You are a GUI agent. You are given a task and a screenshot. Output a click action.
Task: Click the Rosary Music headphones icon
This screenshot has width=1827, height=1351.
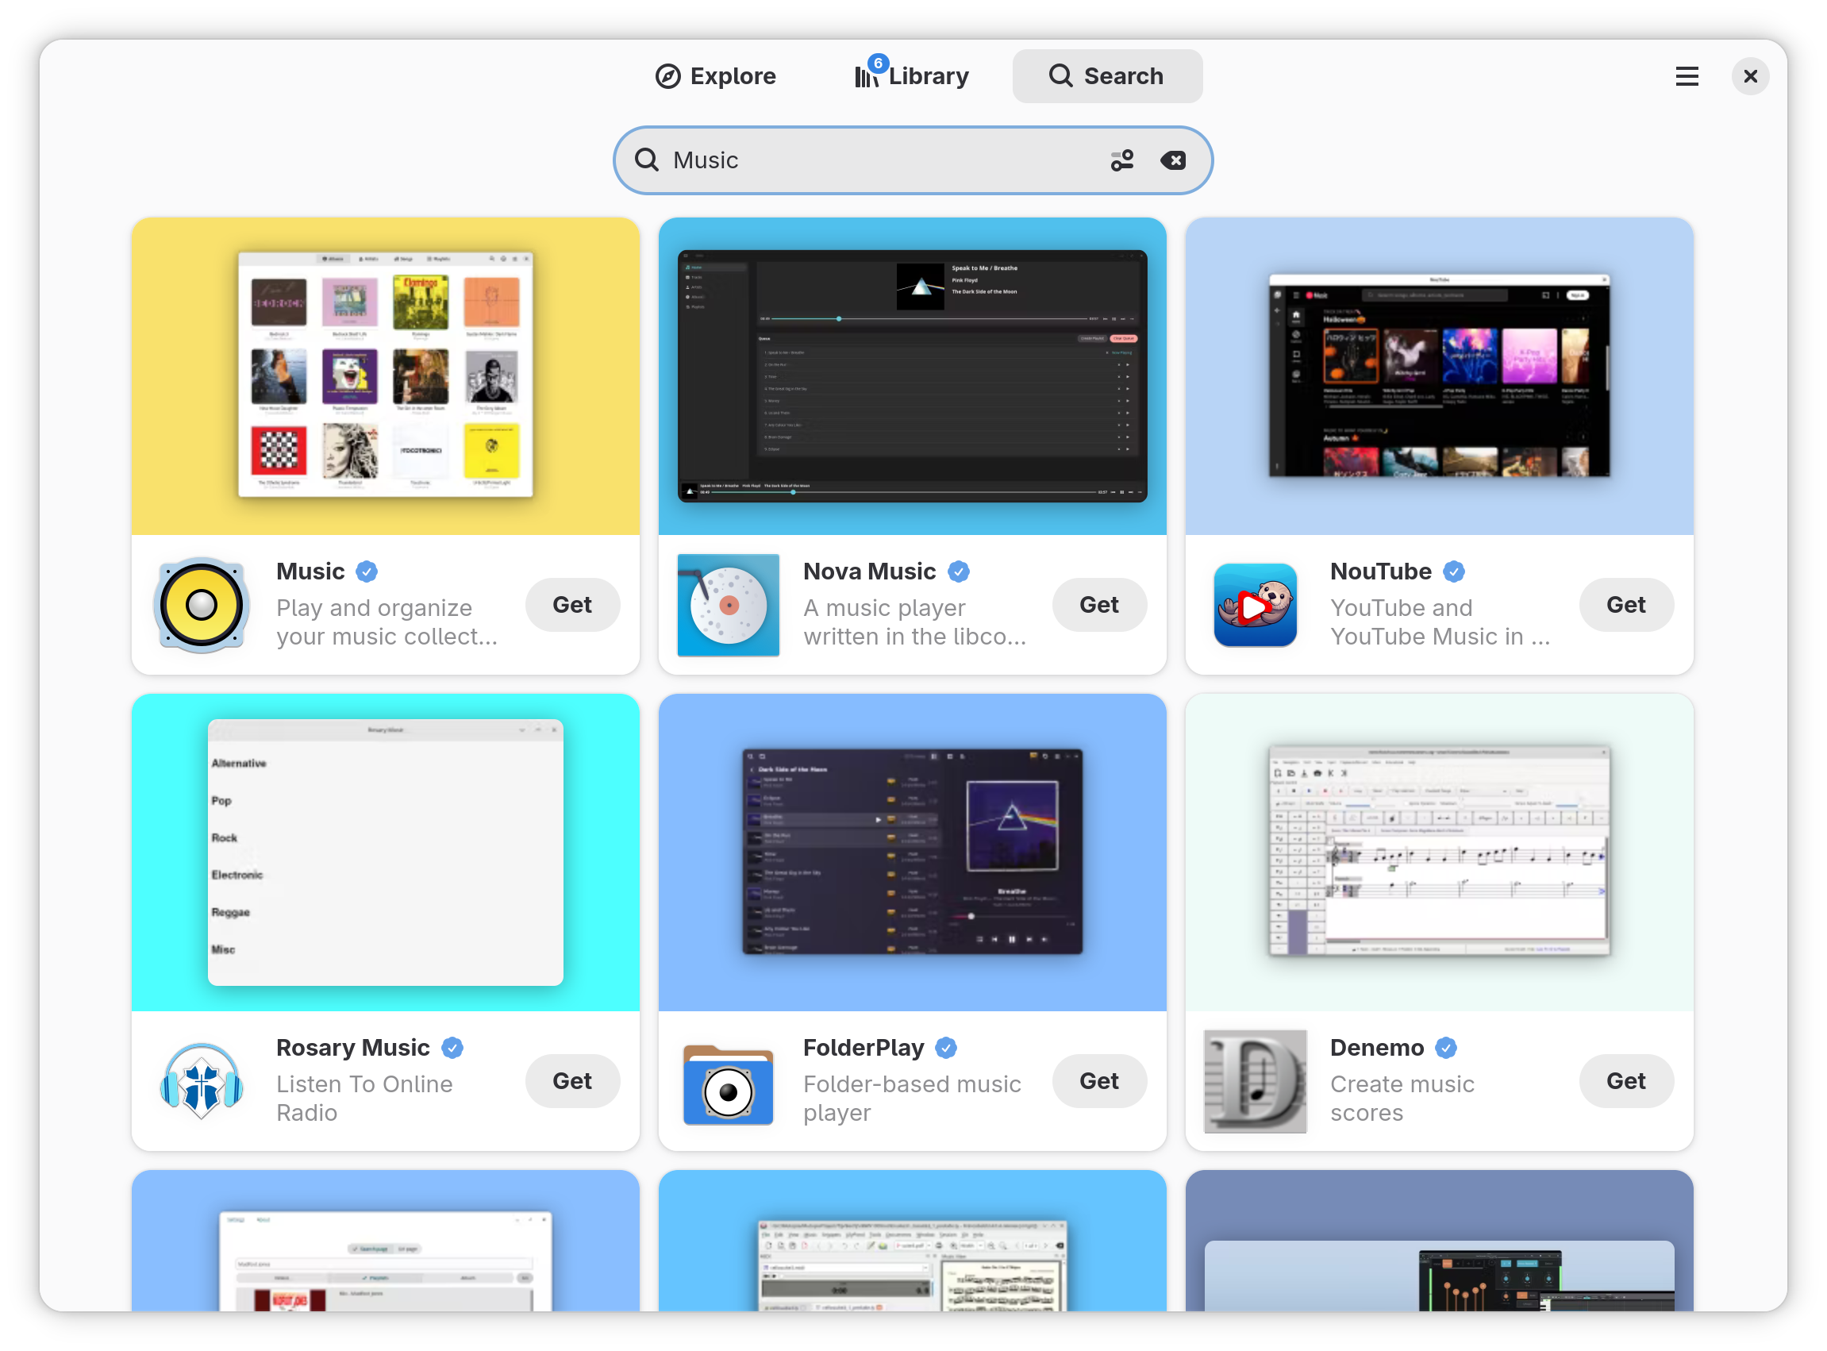tap(201, 1081)
